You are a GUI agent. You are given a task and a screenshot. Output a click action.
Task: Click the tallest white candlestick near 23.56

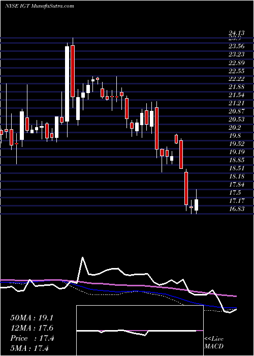click(67, 84)
